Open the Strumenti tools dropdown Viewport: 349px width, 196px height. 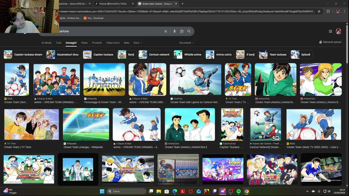186,43
